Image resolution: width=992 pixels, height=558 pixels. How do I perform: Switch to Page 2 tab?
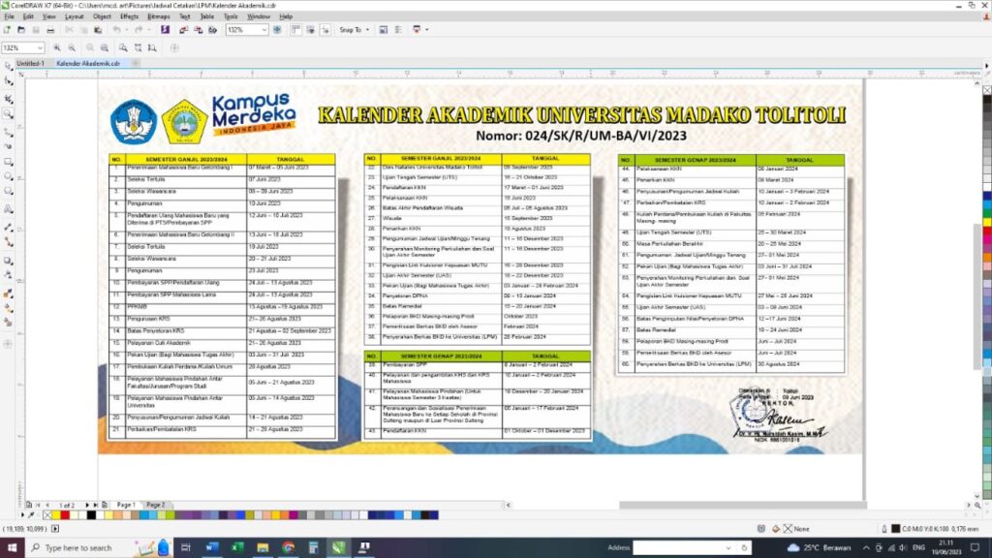[x=156, y=505]
